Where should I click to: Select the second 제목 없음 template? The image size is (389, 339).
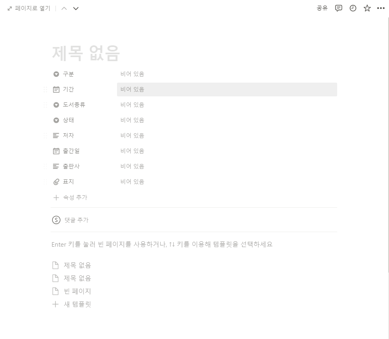point(72,278)
